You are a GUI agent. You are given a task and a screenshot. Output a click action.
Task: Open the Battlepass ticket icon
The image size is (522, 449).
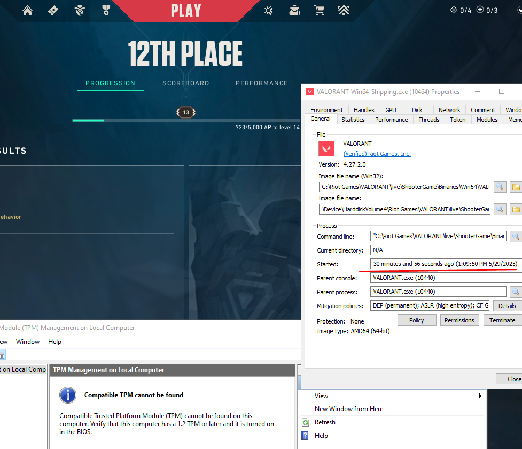[x=53, y=11]
